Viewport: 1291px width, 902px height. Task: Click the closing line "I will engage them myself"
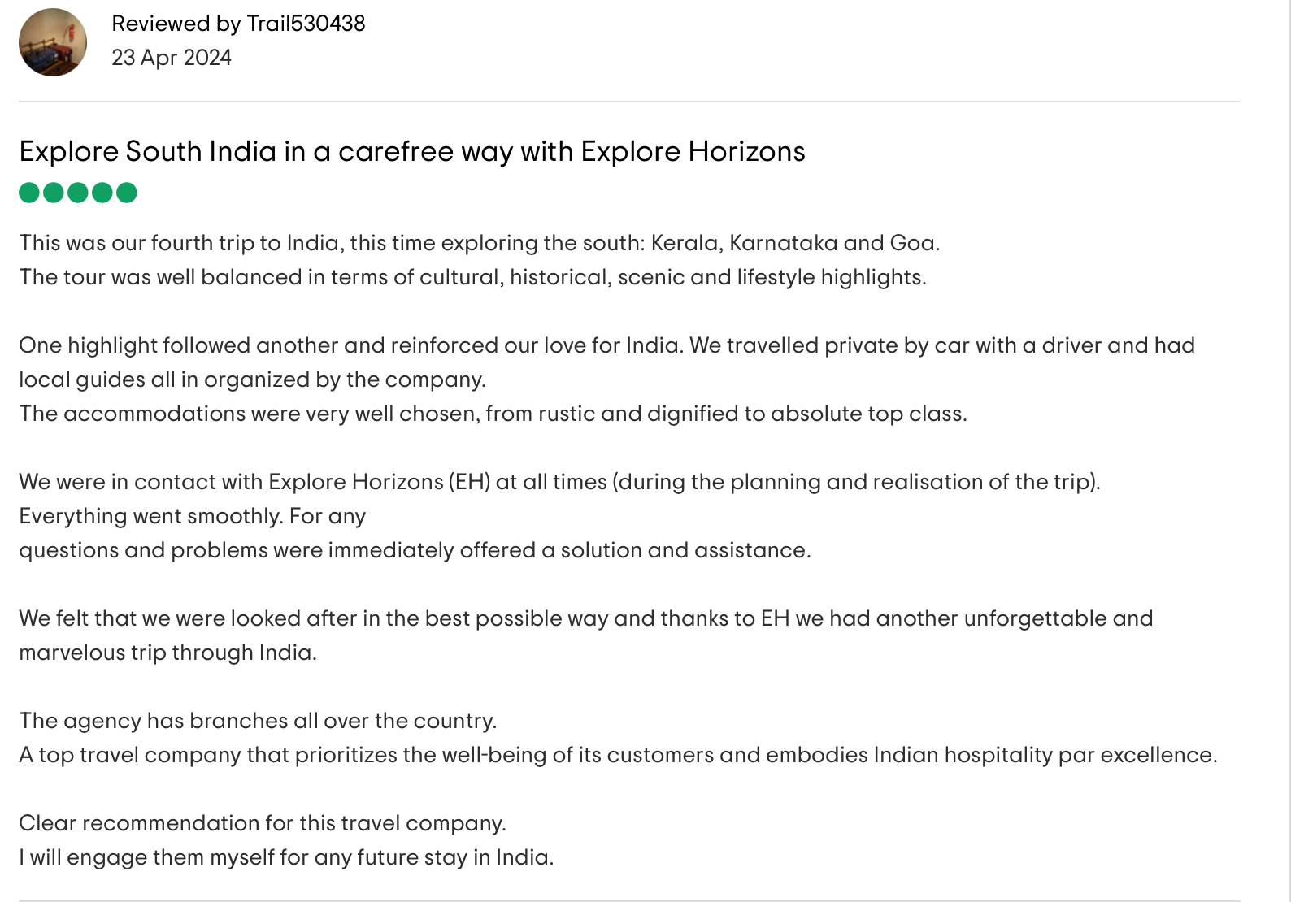click(286, 857)
